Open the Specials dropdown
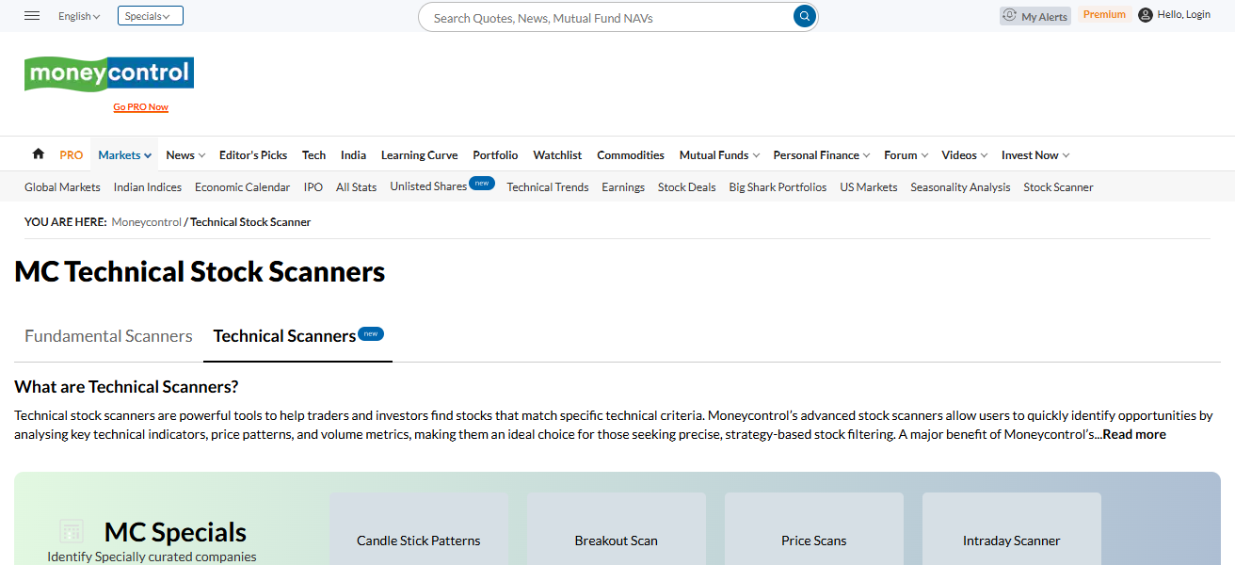The width and height of the screenshot is (1235, 565). pos(151,16)
